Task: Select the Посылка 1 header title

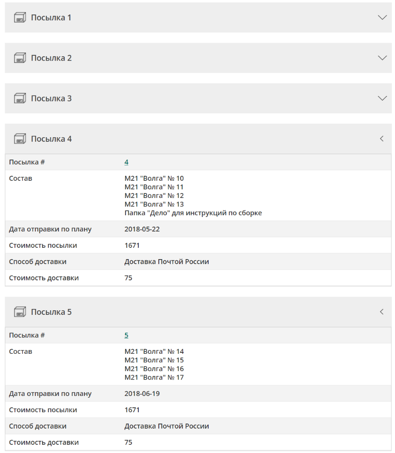Action: pyautogui.click(x=51, y=18)
